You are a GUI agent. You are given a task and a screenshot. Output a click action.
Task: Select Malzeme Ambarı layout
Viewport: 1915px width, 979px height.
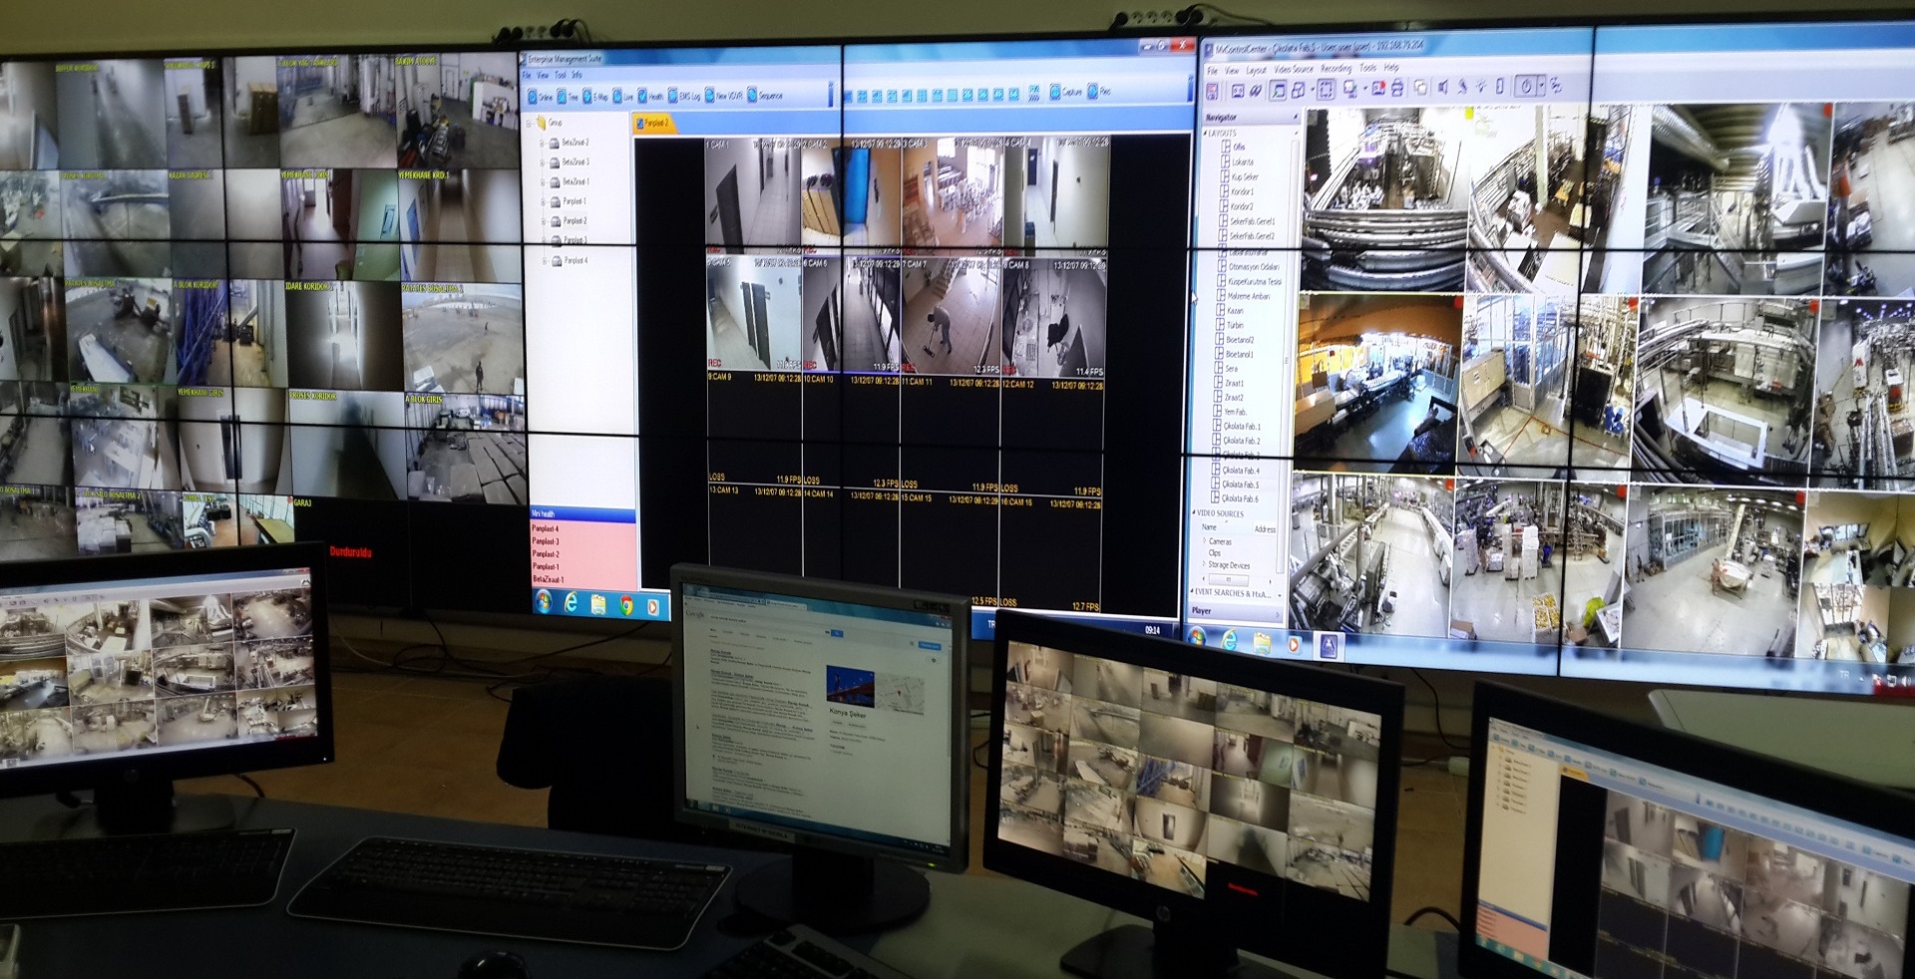click(x=1247, y=296)
